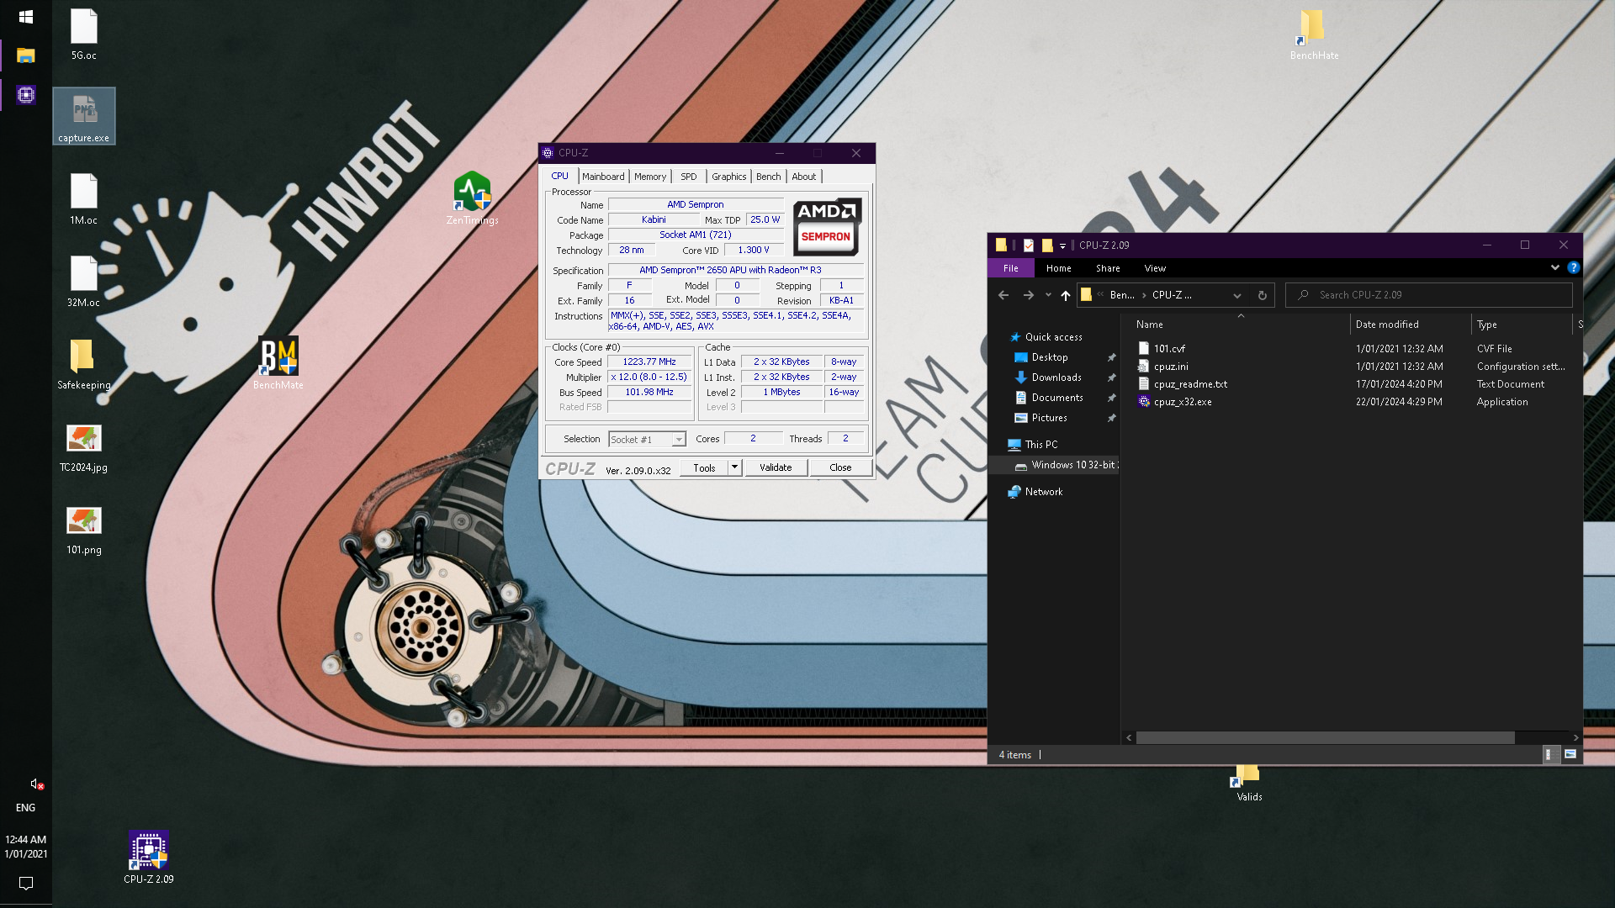1615x908 pixels.
Task: Open the Home ribbon tab in Explorer
Action: point(1058,268)
